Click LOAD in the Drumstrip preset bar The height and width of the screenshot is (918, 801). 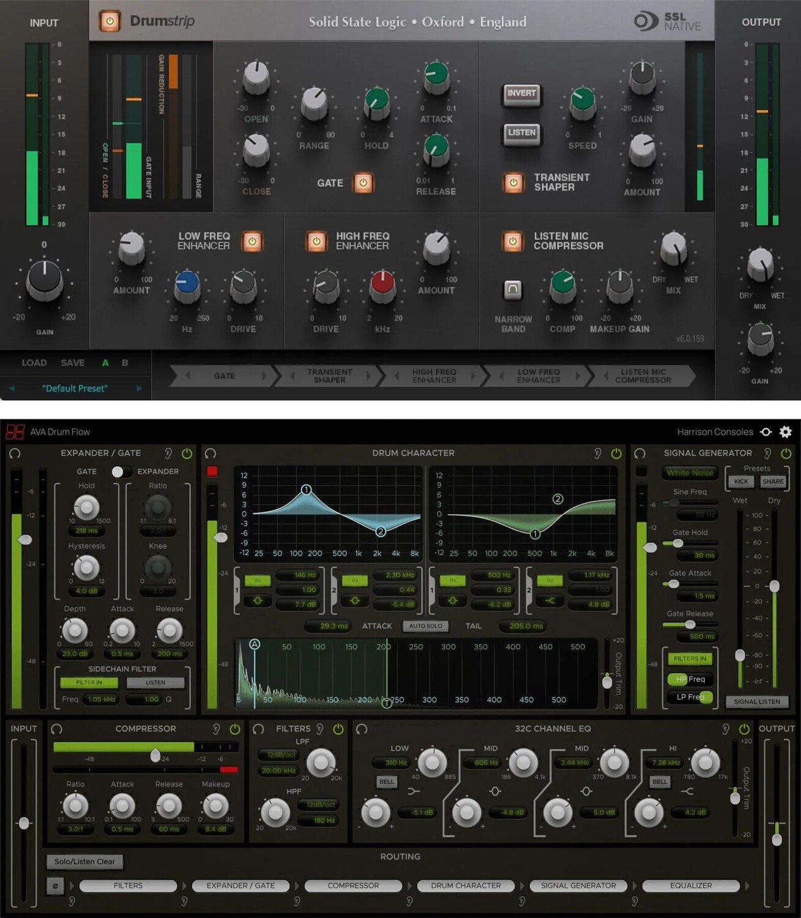(34, 363)
